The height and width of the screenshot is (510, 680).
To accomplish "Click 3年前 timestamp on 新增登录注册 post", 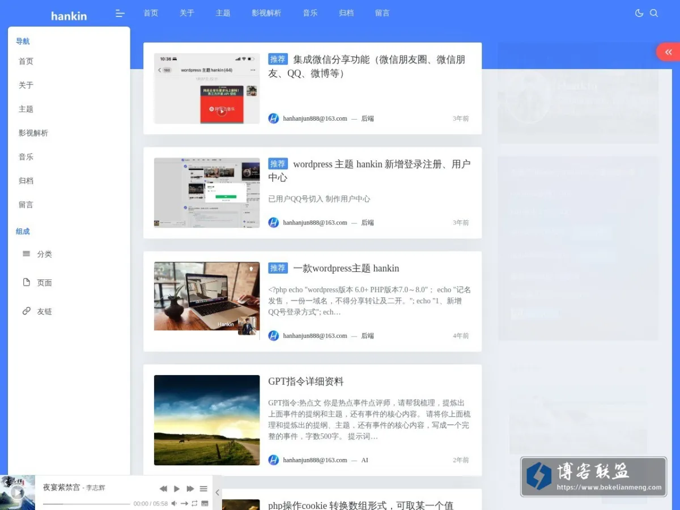I will 461,223.
